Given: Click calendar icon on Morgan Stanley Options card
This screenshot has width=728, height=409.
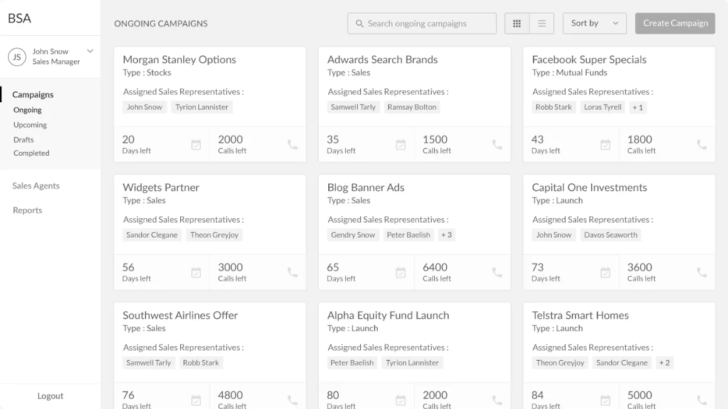Looking at the screenshot, I should coord(196,145).
